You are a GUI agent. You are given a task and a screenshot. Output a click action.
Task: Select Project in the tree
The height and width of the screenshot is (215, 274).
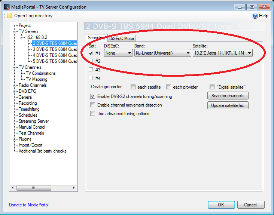(25, 25)
